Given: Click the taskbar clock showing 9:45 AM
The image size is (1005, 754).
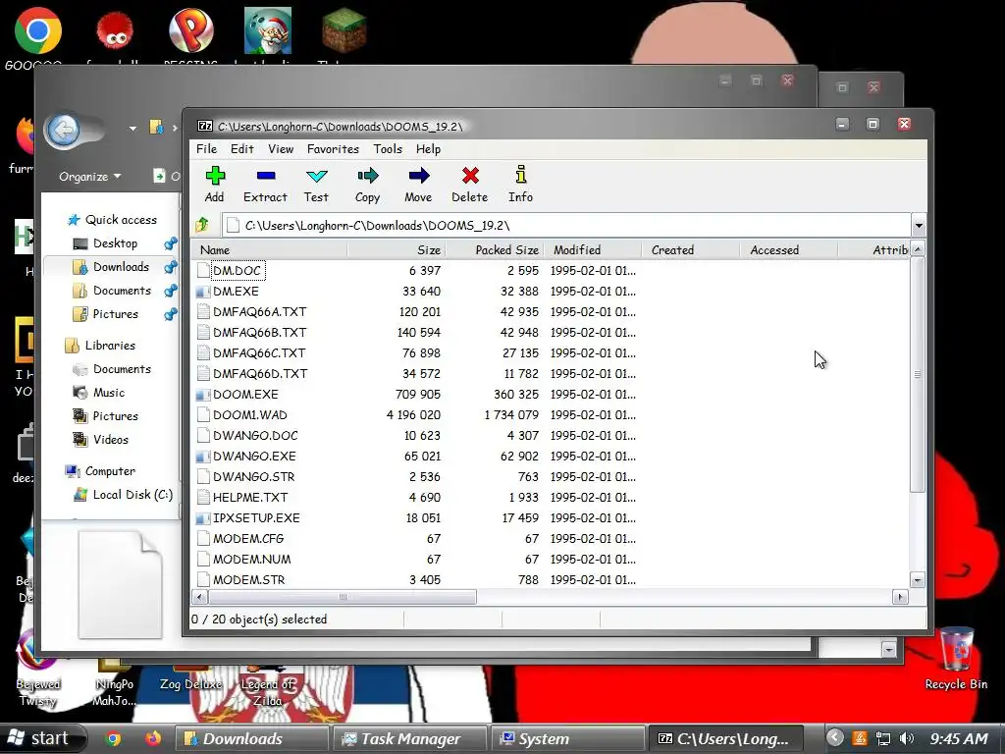Looking at the screenshot, I should (x=959, y=738).
